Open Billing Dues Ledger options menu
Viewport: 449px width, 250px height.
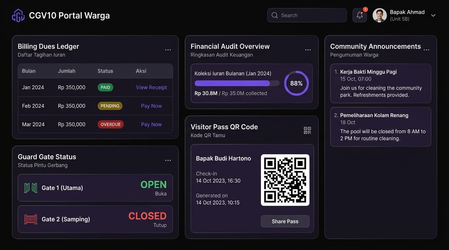(x=168, y=50)
